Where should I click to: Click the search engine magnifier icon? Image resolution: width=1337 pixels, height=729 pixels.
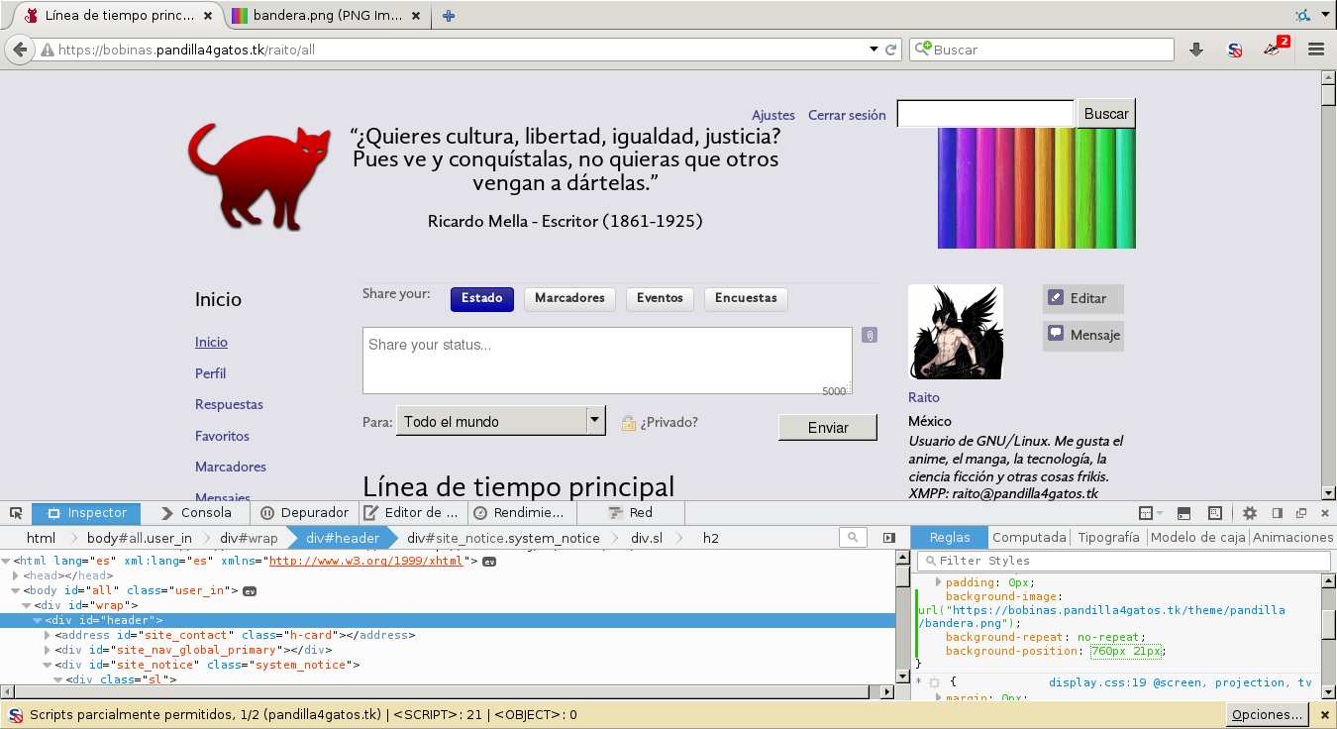[x=922, y=50]
